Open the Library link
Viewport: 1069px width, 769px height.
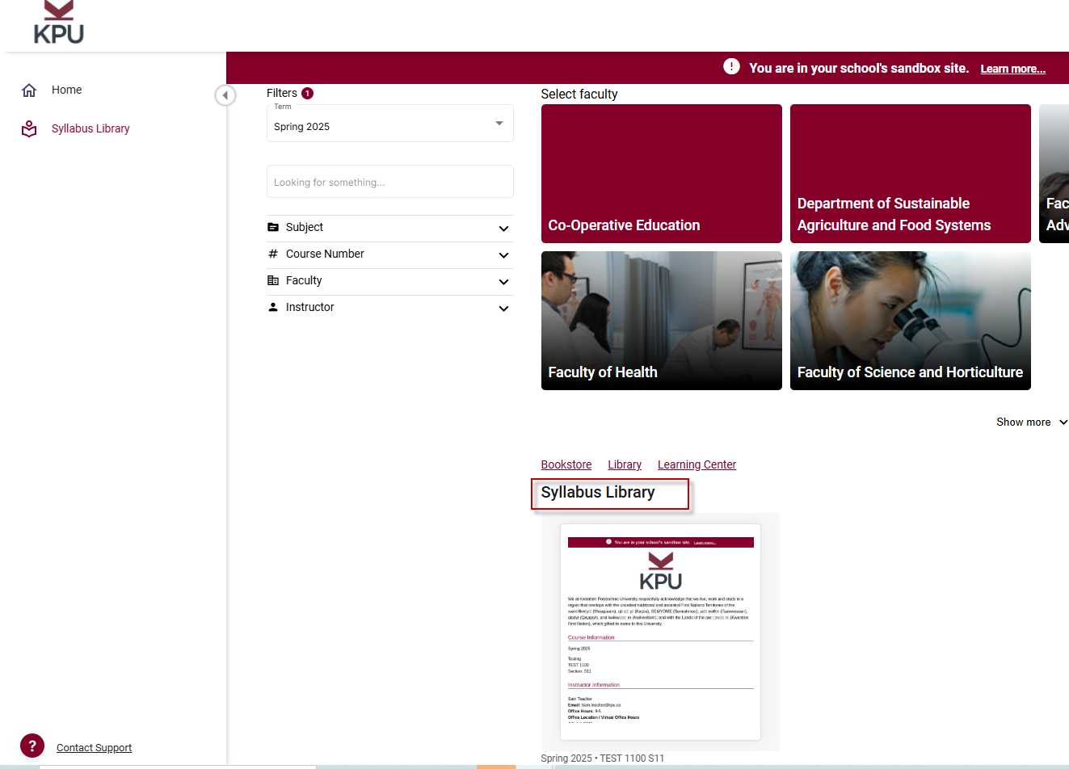click(x=625, y=464)
